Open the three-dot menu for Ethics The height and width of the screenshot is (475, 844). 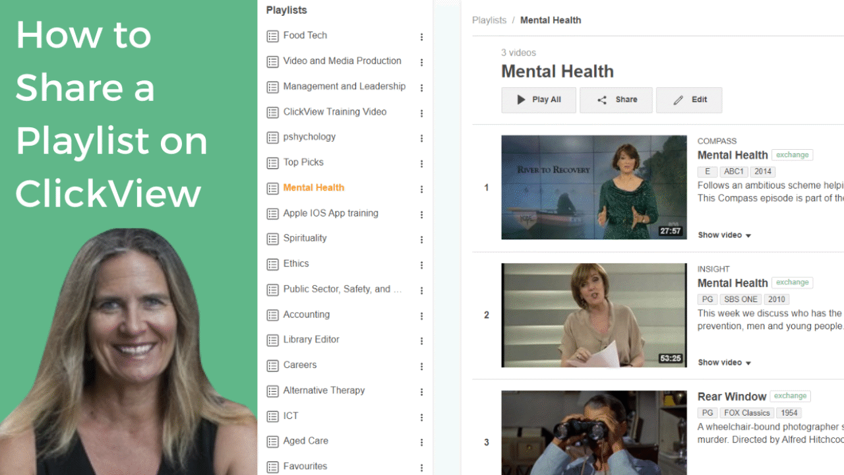[x=421, y=265]
